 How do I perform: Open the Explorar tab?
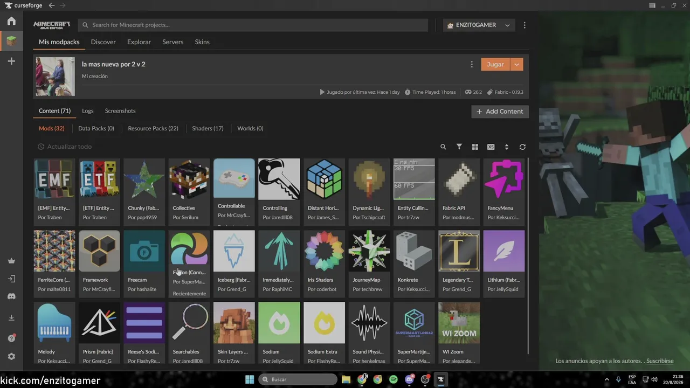(139, 42)
